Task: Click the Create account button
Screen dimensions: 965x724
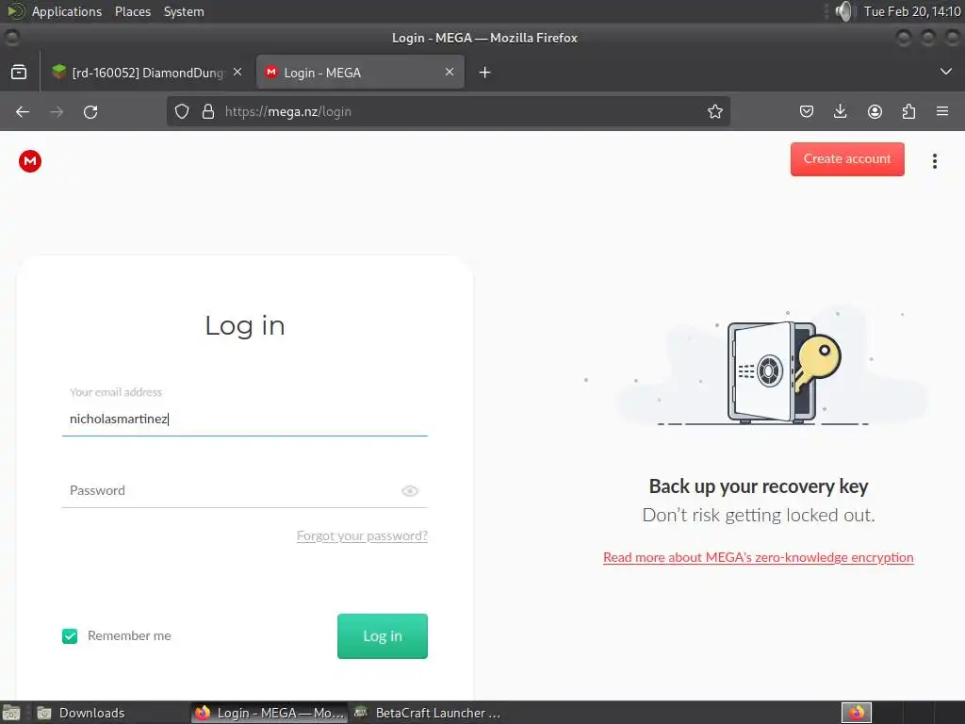Action: pos(847,158)
